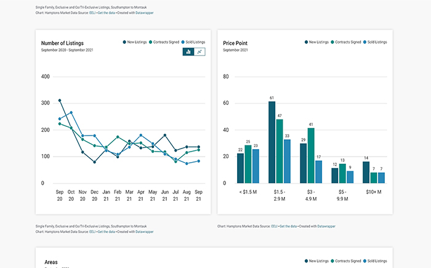Click the Sold Listings bar labeled 33

[x=288, y=161]
